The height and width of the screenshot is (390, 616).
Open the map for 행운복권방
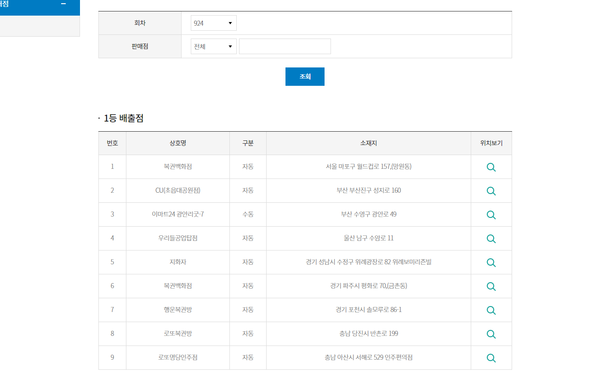[x=491, y=310]
